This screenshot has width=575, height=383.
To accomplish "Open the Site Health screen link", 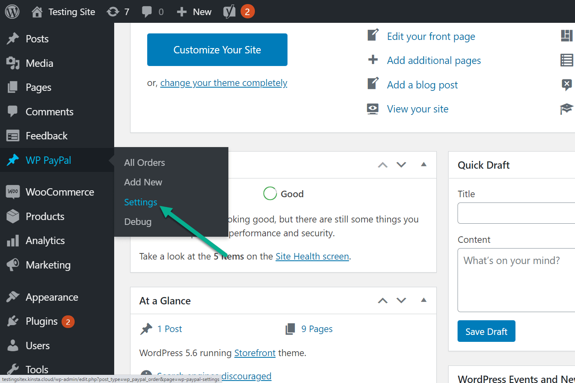I will coord(312,256).
